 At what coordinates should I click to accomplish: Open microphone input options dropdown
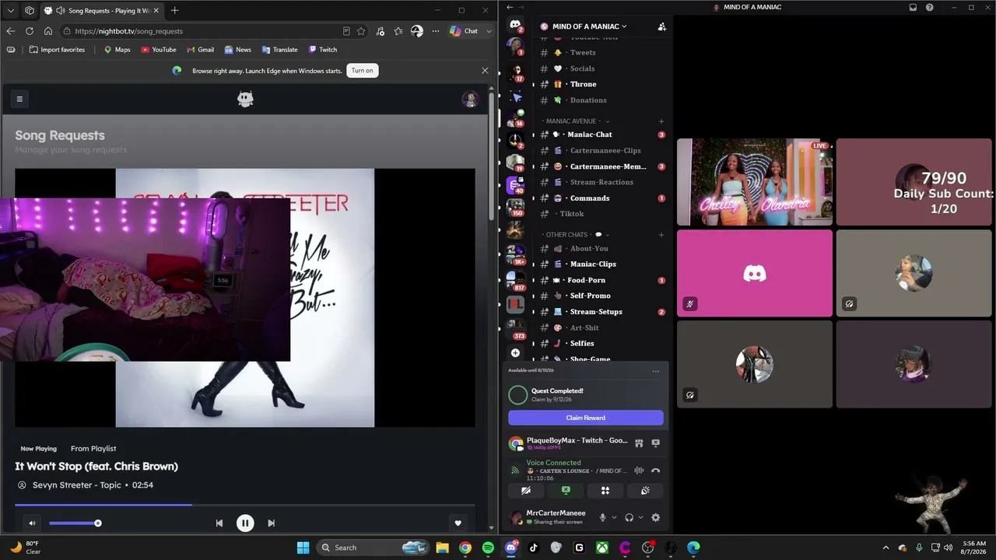pyautogui.click(x=614, y=518)
